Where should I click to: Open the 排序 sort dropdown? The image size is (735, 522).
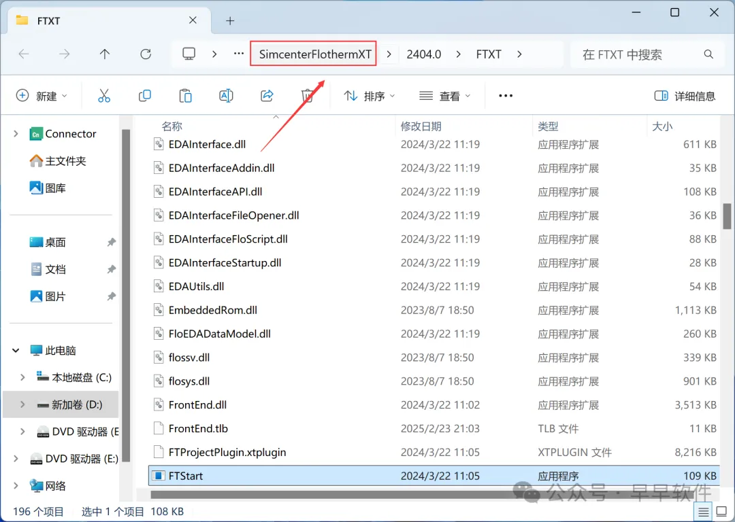point(370,96)
